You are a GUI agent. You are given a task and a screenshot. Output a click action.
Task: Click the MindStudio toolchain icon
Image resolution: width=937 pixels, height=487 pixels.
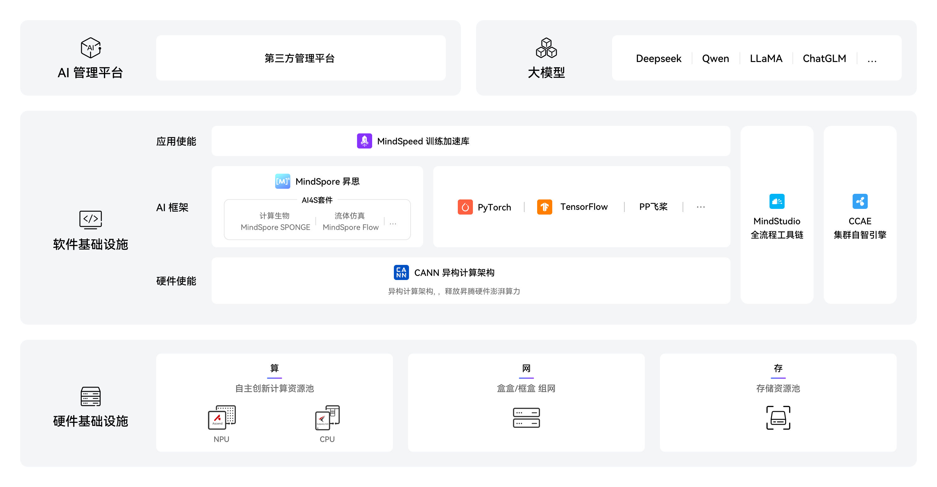(777, 201)
